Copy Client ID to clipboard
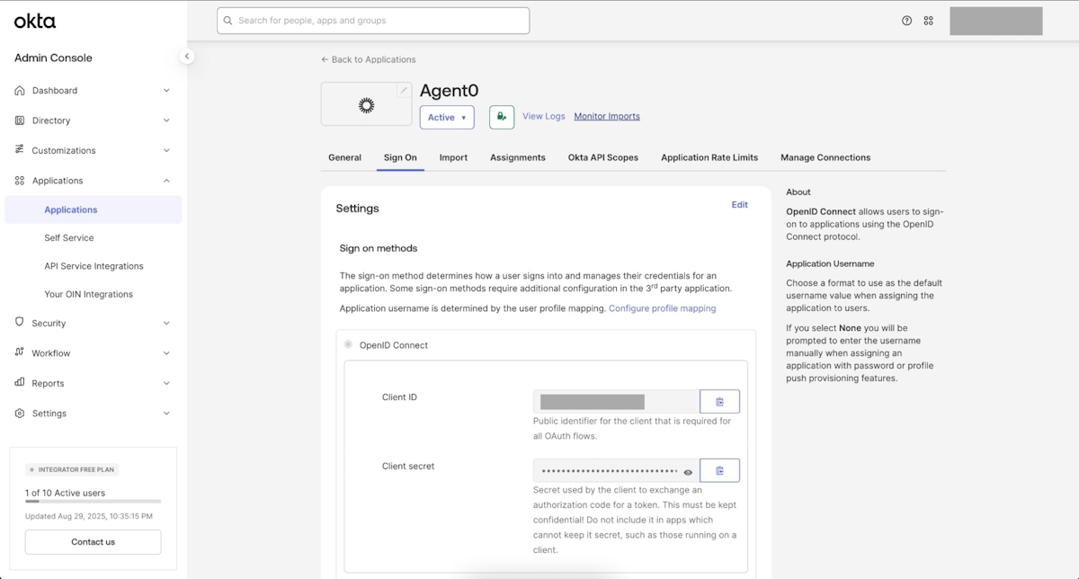This screenshot has width=1079, height=579. tap(719, 402)
